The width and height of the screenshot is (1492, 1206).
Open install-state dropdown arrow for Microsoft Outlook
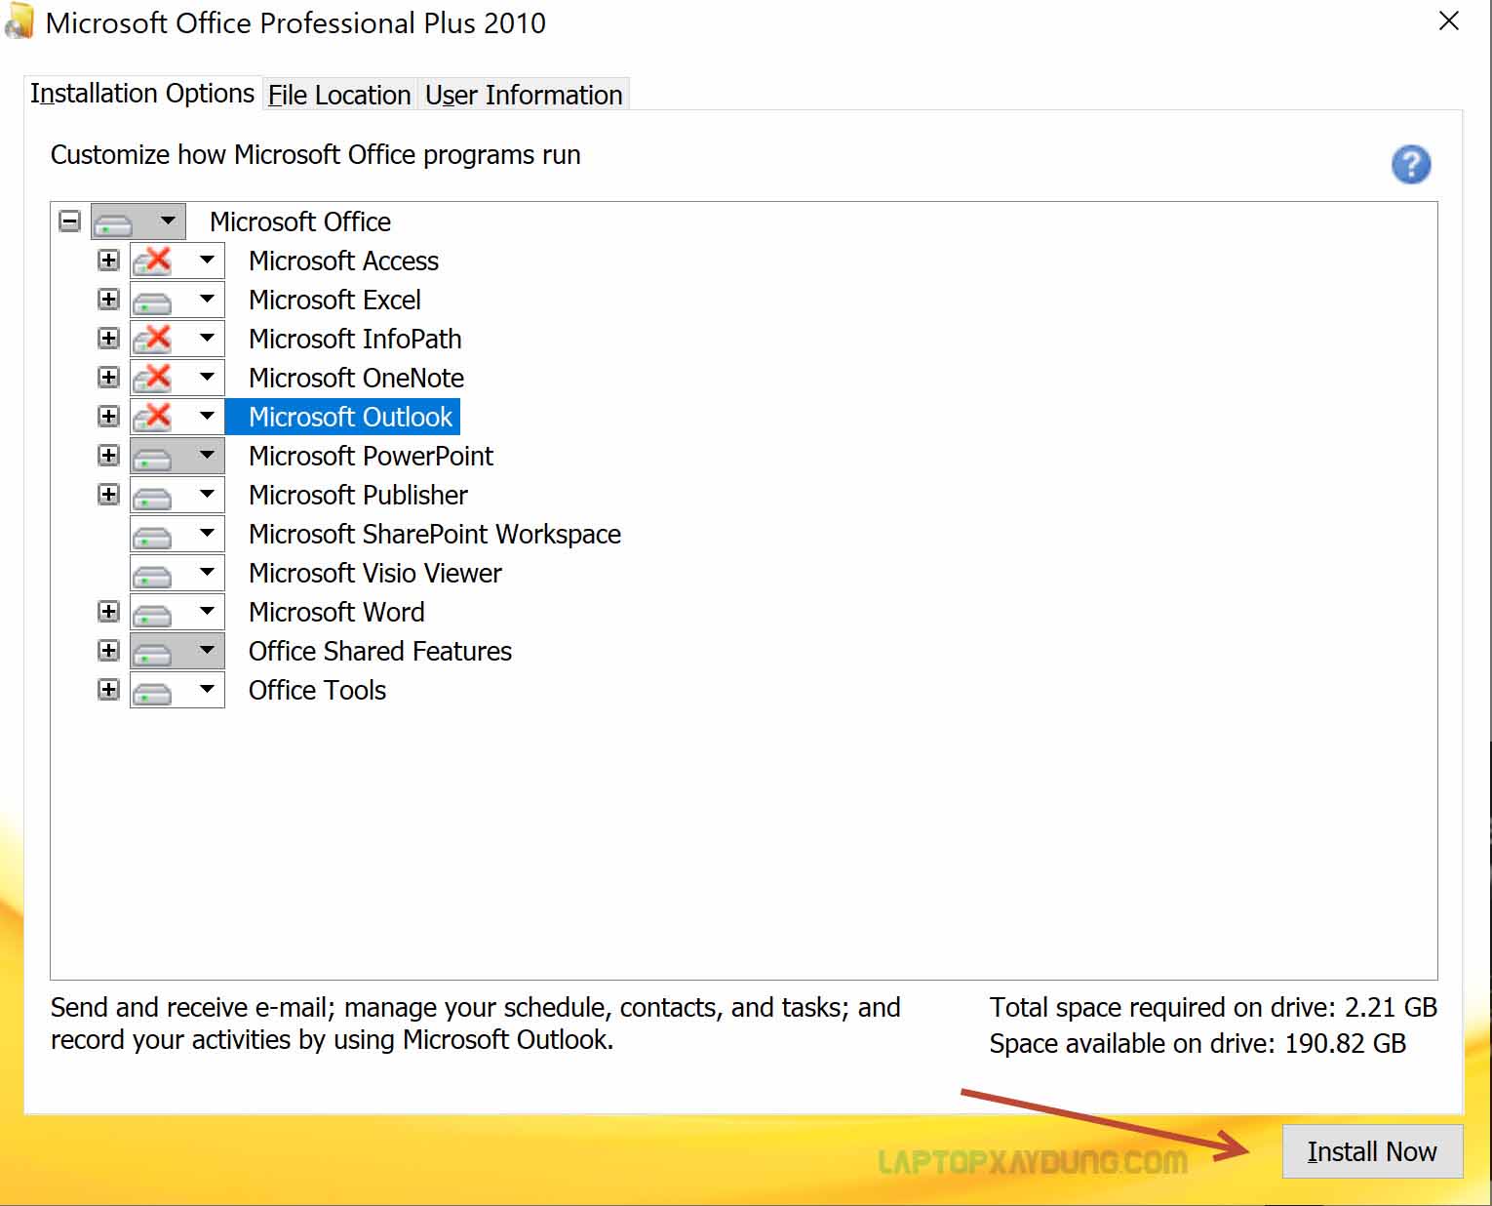[207, 416]
